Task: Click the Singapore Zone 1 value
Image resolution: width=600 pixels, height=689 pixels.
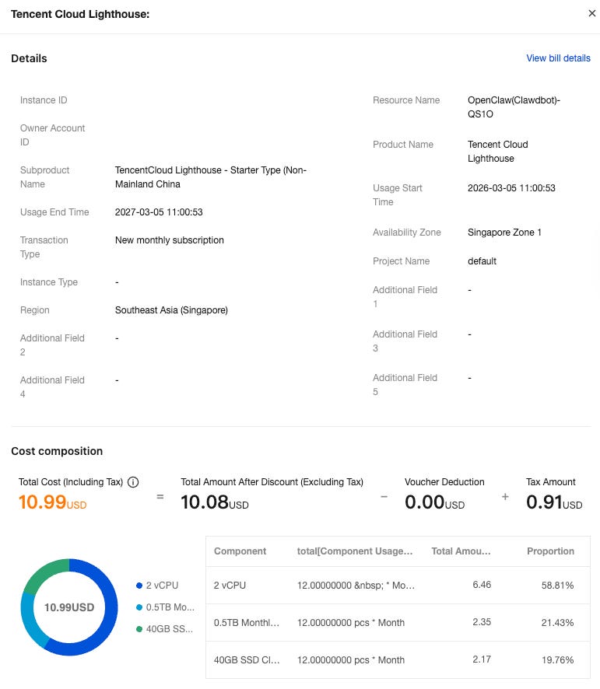Action: [x=504, y=233]
